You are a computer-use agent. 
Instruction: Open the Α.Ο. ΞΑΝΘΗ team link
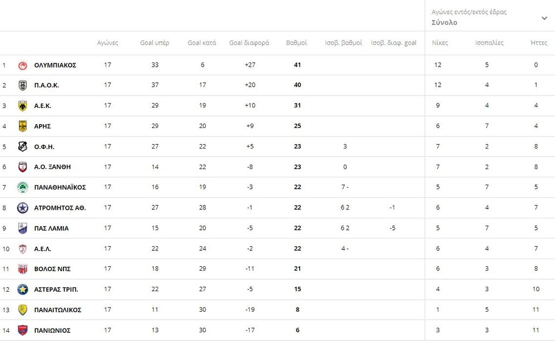[x=53, y=167]
